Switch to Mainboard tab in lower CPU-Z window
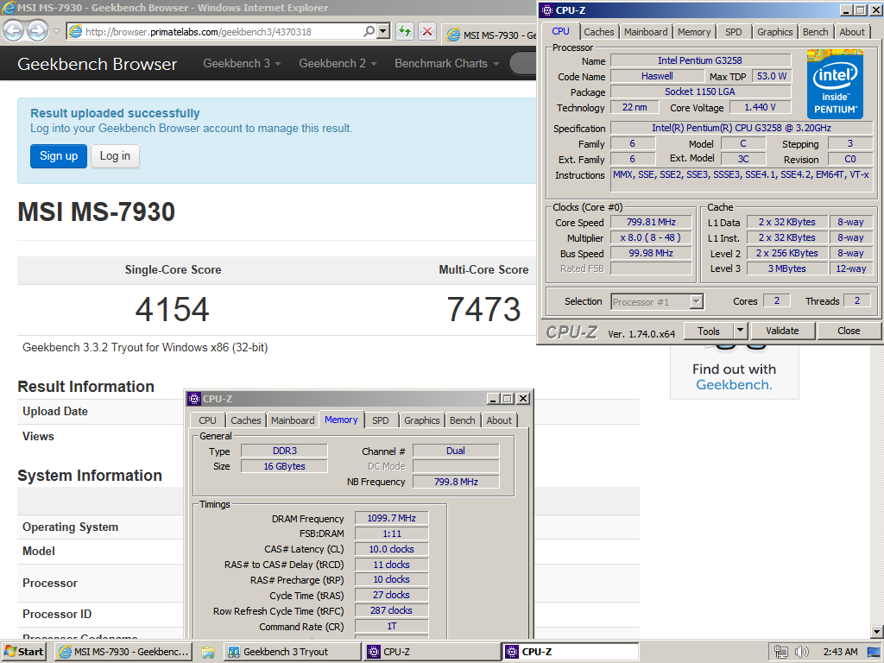This screenshot has width=884, height=663. coord(293,420)
